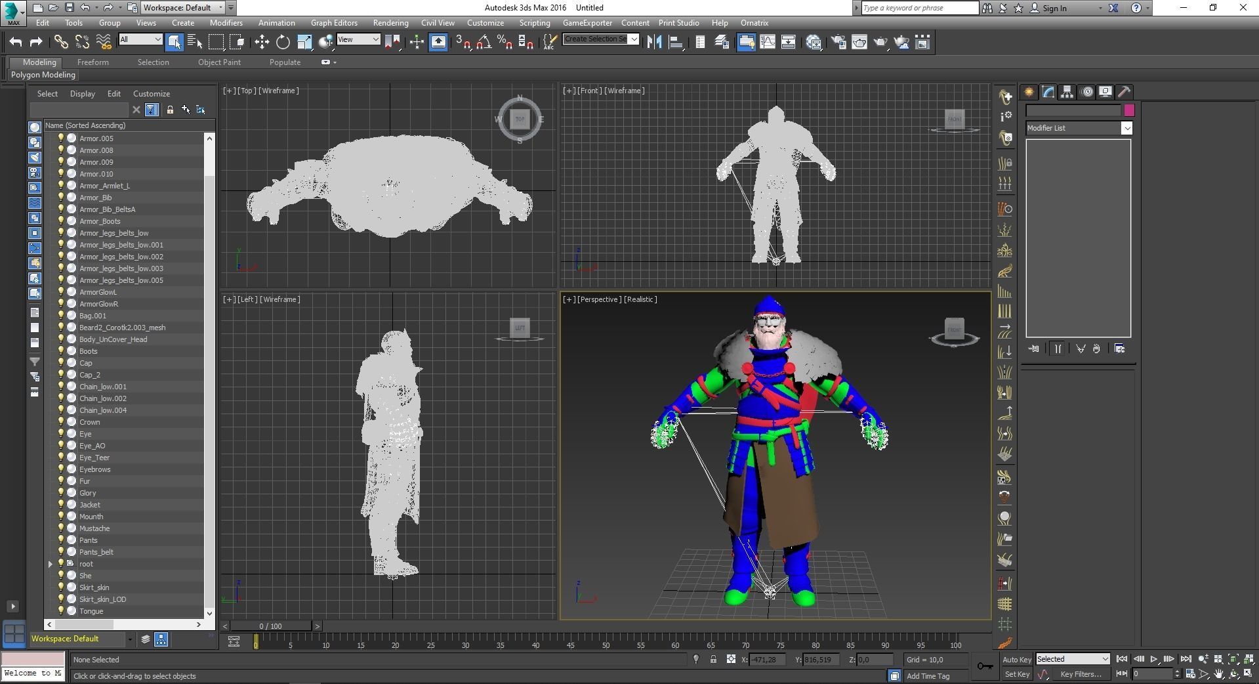This screenshot has width=1259, height=684.
Task: Click the Render Production teapot icon
Action: (880, 42)
